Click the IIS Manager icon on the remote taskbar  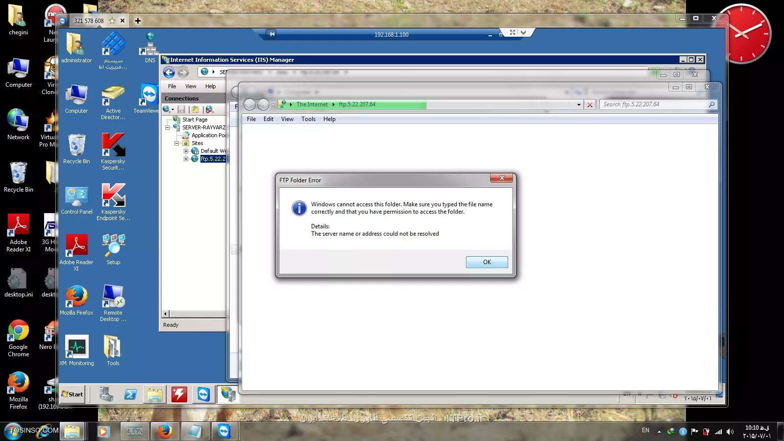coord(228,394)
